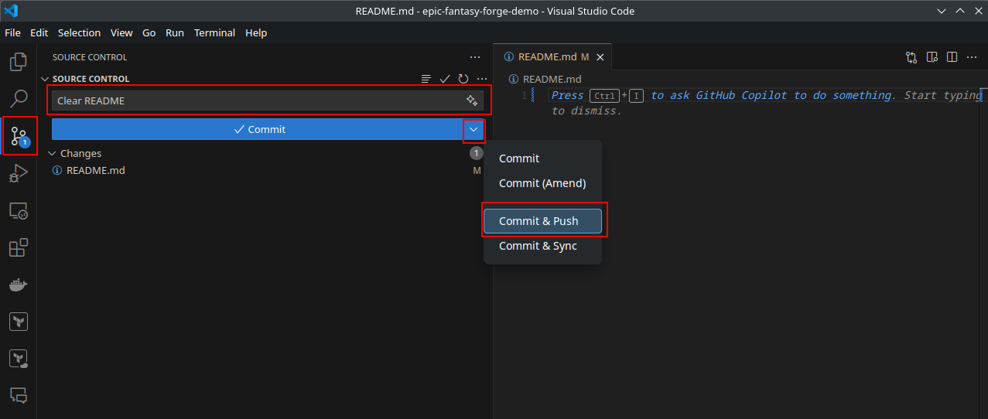
Task: Click the Open Changes editor toolbar icon
Action: pos(911,57)
